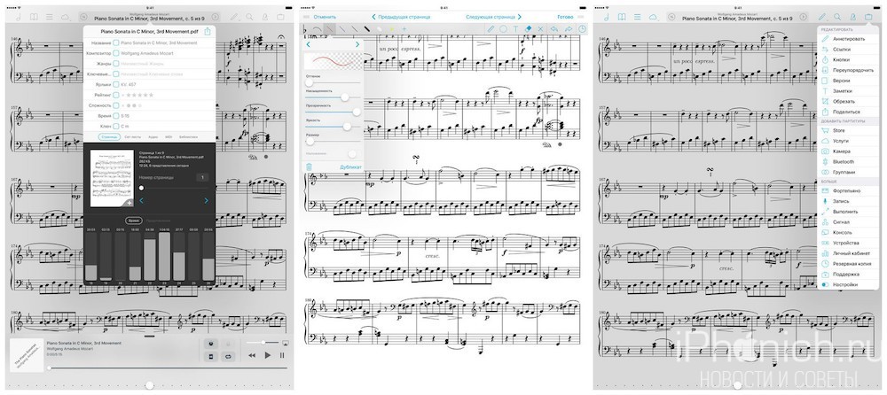The height and width of the screenshot is (395, 887).
Task: Open the setlists menu icon, left screen
Action: (49, 17)
